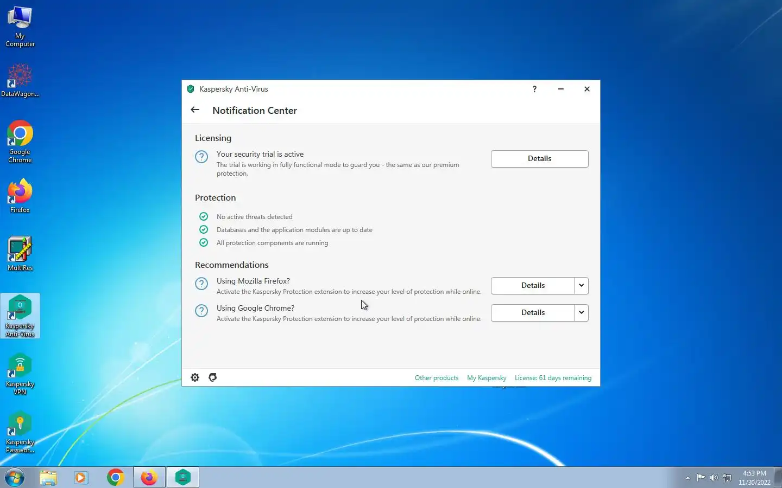Open File Explorer from the taskbar
The width and height of the screenshot is (782, 488).
point(48,478)
